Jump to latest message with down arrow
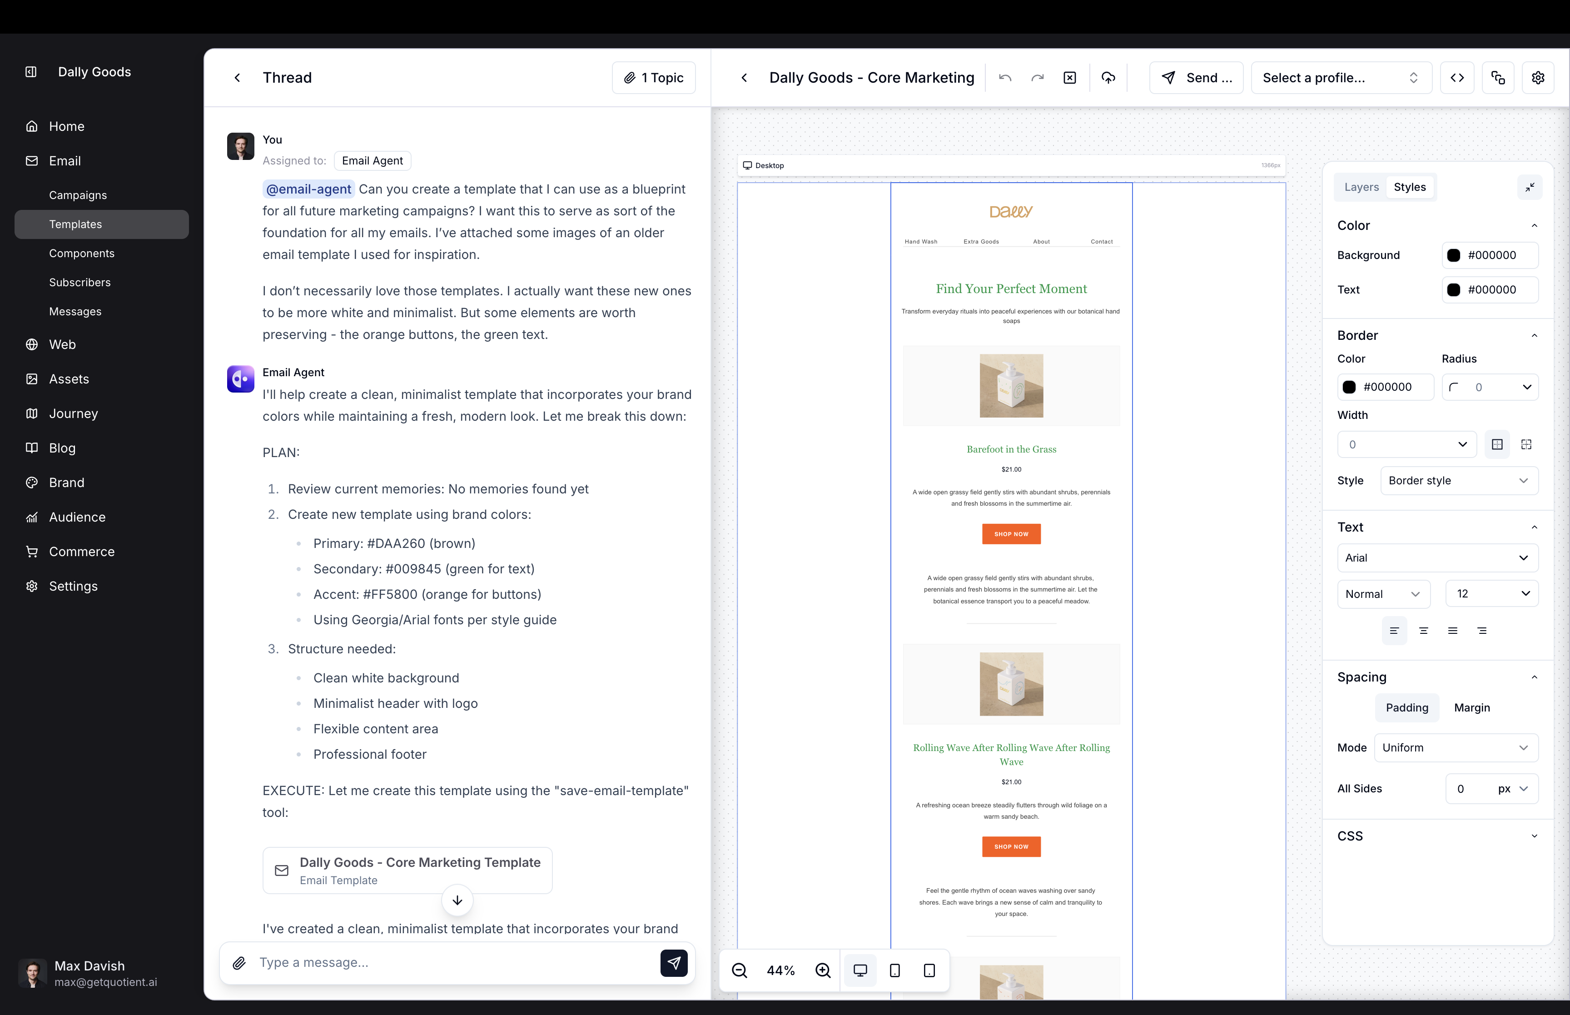Screen dimensions: 1570x1015 click(x=457, y=901)
